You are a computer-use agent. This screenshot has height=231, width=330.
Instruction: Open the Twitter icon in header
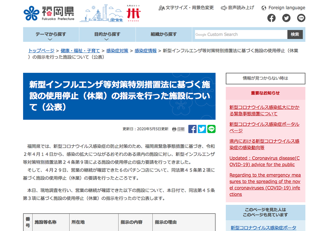[x=286, y=18]
